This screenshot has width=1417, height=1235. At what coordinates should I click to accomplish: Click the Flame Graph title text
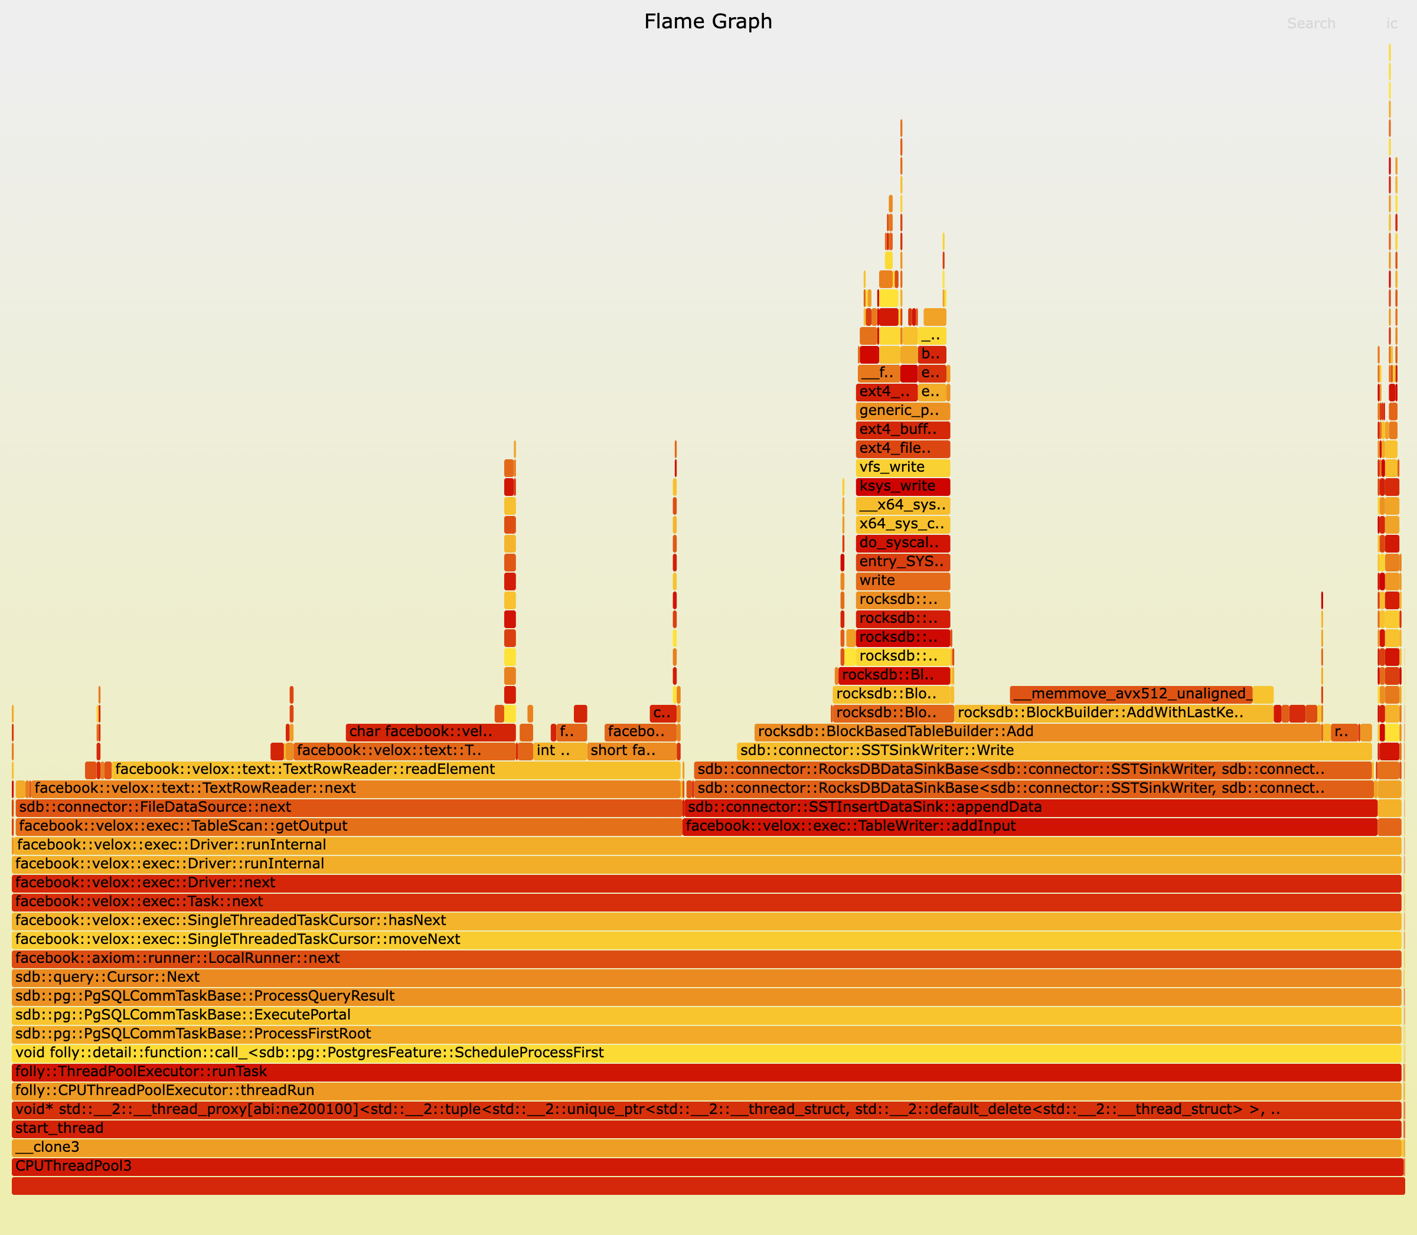point(708,21)
